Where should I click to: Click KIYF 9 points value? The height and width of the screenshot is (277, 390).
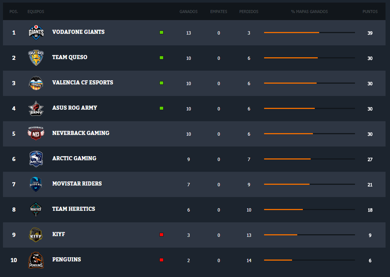pyautogui.click(x=370, y=235)
